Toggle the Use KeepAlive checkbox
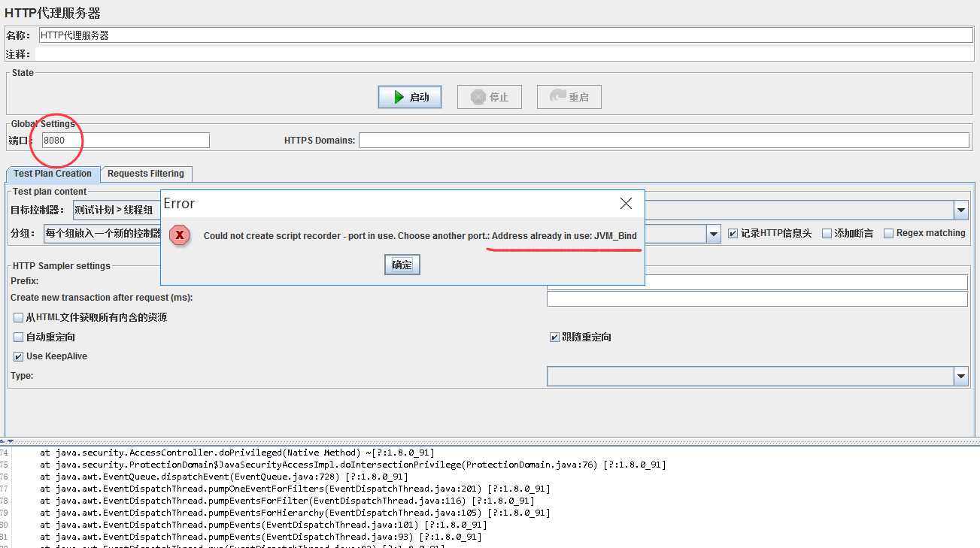980x548 pixels. pyautogui.click(x=19, y=356)
